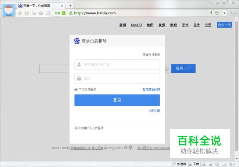The width and height of the screenshot is (239, 167).
Task: Expand the address bar dropdown arrow
Action: [x=224, y=13]
